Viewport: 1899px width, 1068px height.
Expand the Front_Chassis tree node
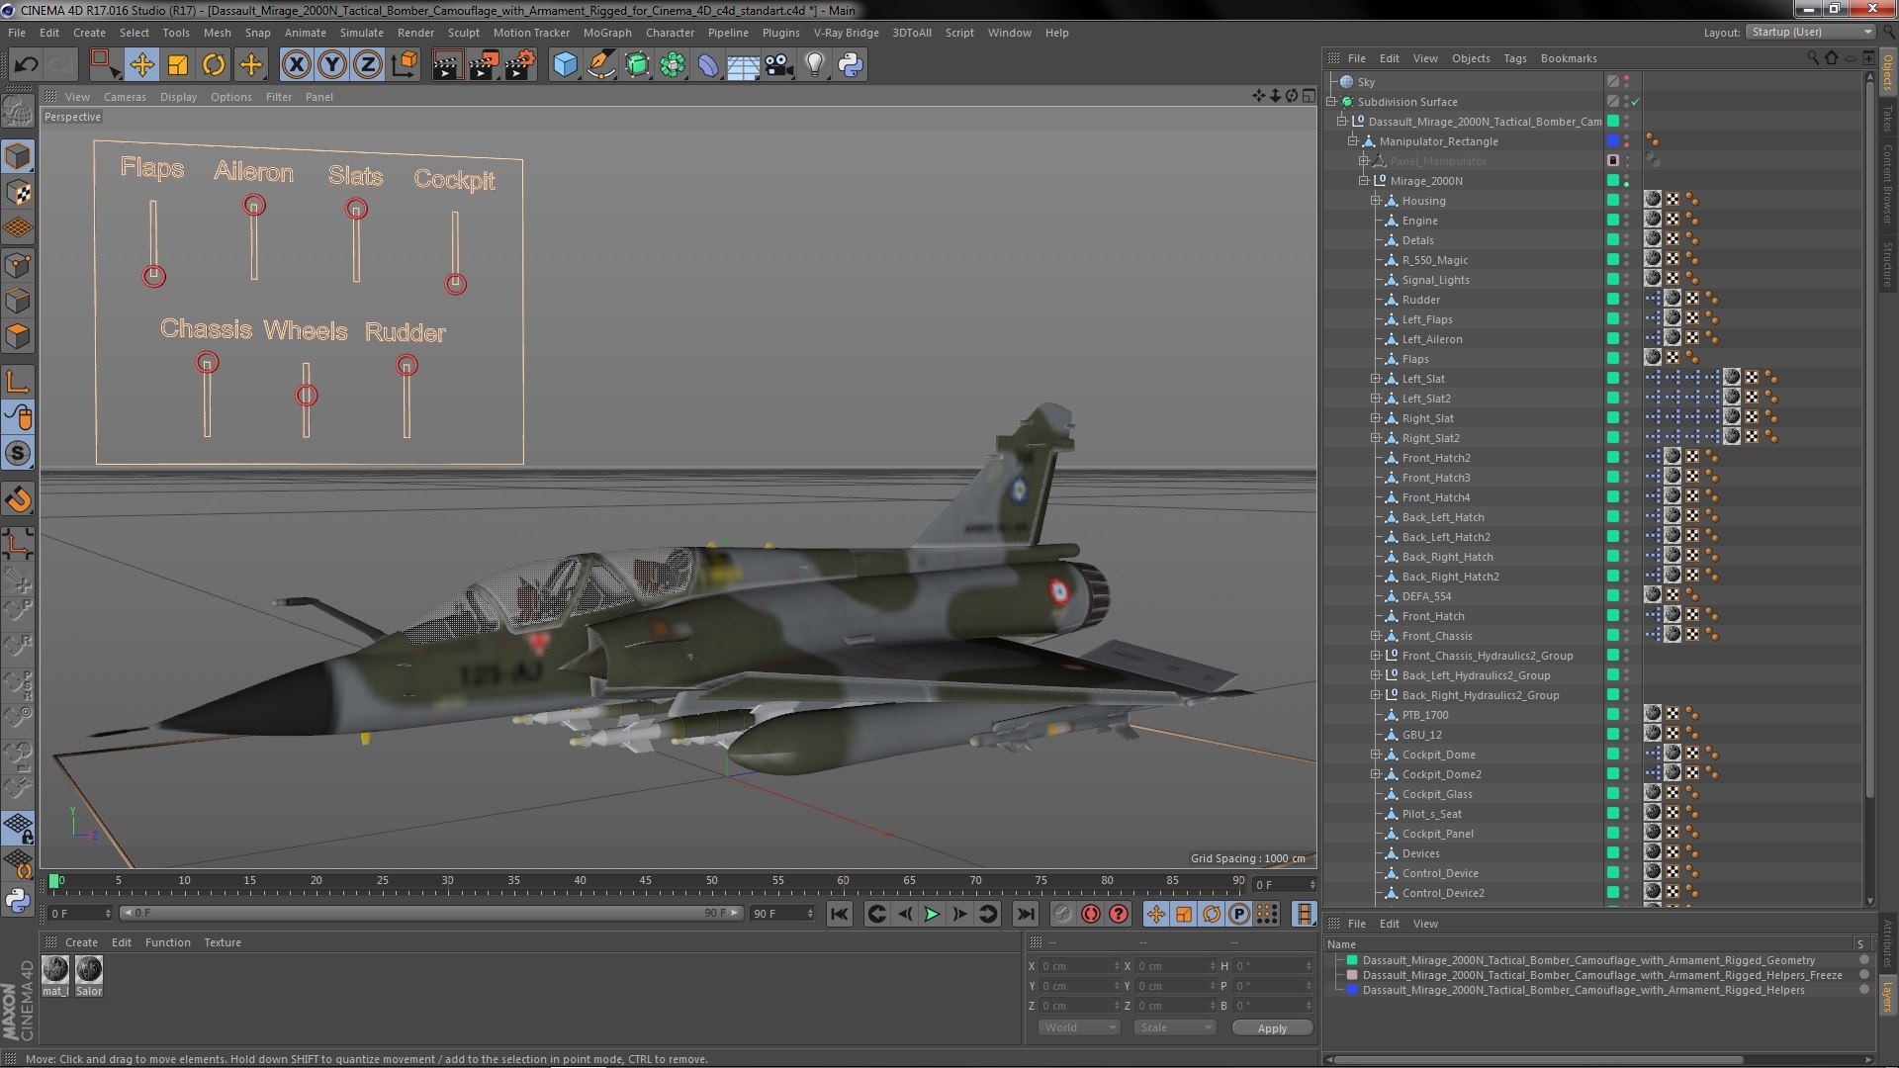[1375, 636]
